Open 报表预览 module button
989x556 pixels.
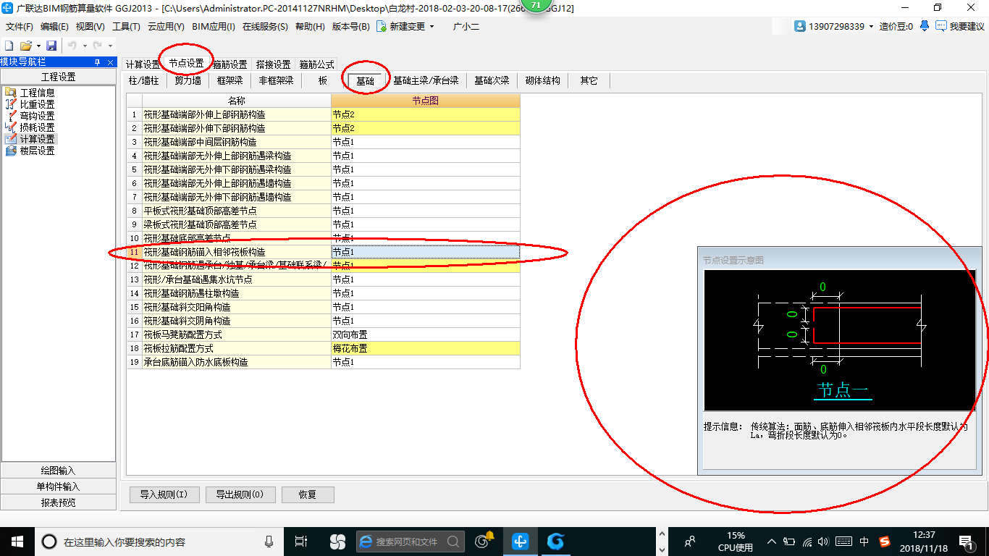58,502
